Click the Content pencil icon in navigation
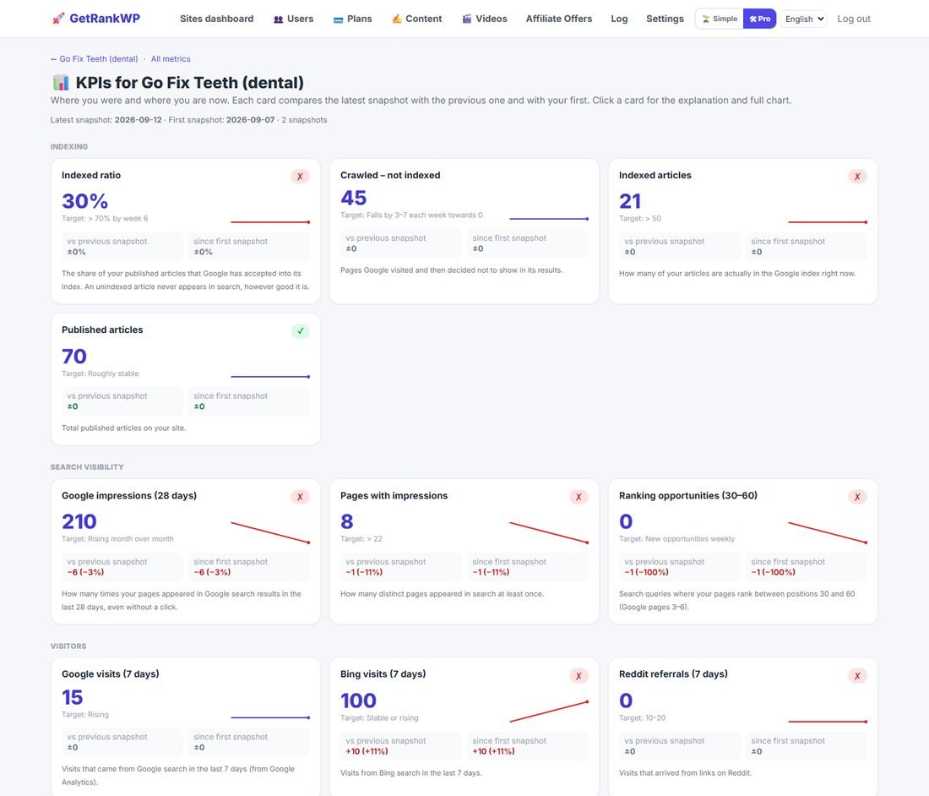The height and width of the screenshot is (796, 929). 396,19
